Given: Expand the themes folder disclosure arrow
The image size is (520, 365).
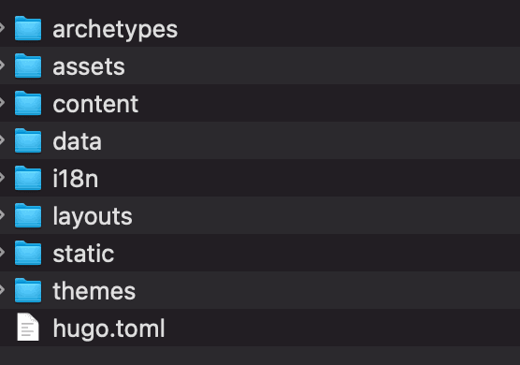Looking at the screenshot, I should (2, 290).
